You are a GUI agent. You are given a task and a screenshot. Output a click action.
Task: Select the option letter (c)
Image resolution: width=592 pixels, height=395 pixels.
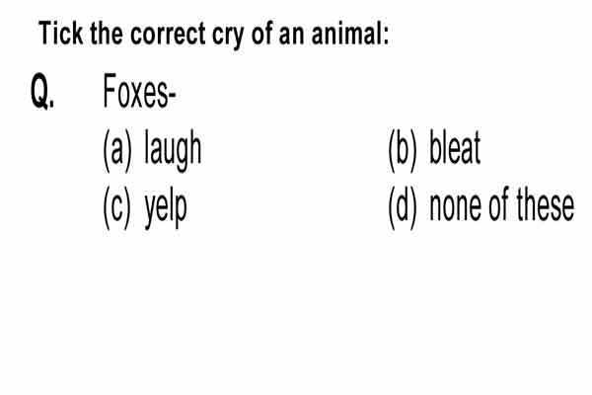tap(117, 207)
